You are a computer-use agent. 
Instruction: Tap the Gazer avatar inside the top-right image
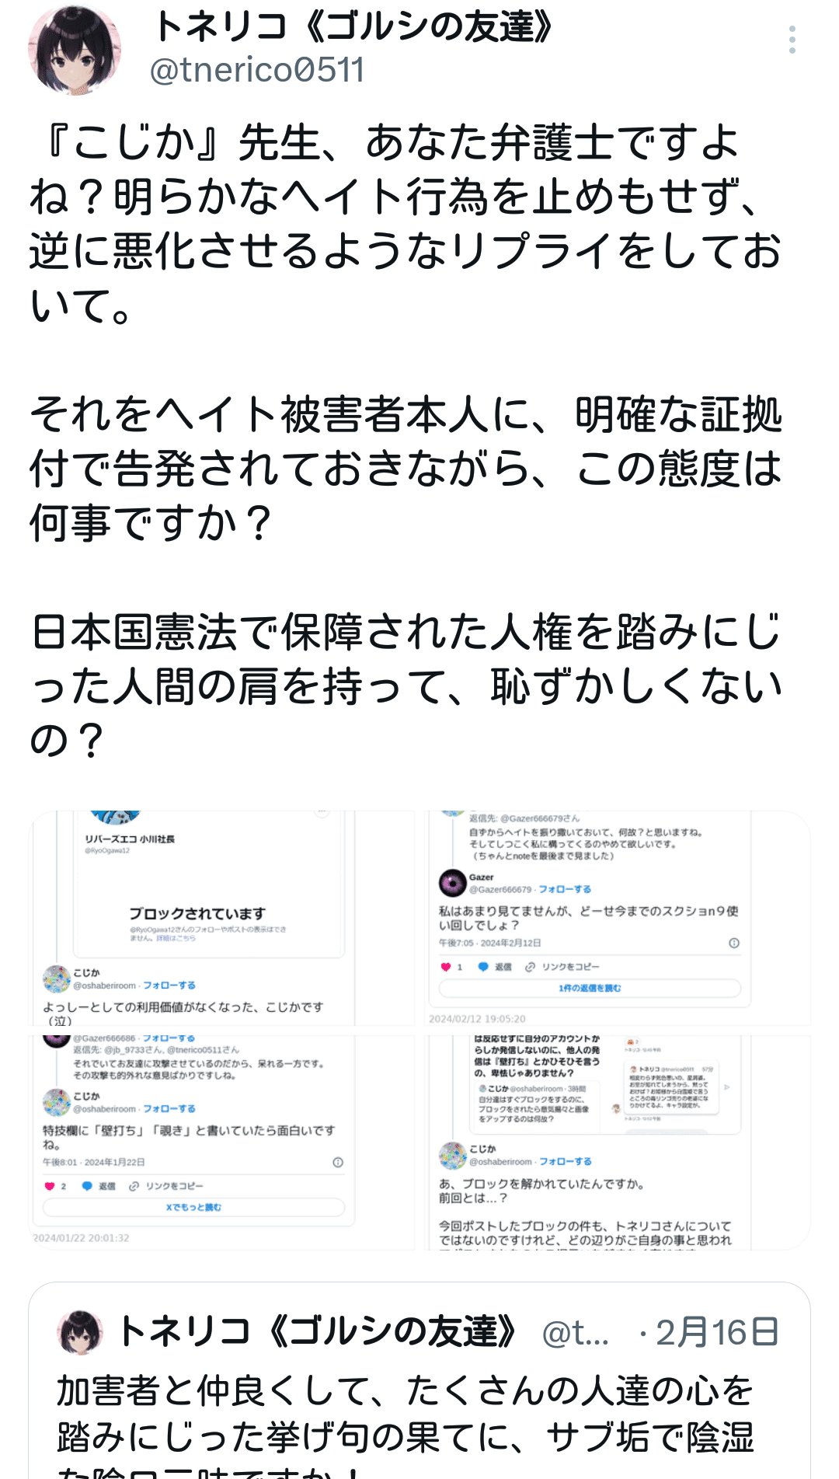click(452, 883)
